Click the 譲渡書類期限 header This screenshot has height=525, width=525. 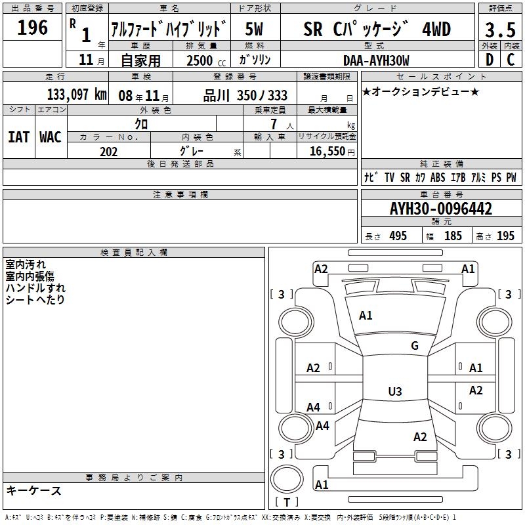[327, 77]
